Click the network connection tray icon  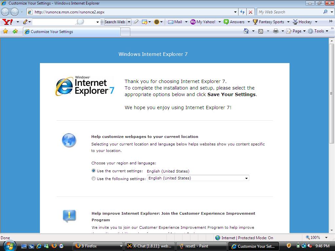[304, 246]
